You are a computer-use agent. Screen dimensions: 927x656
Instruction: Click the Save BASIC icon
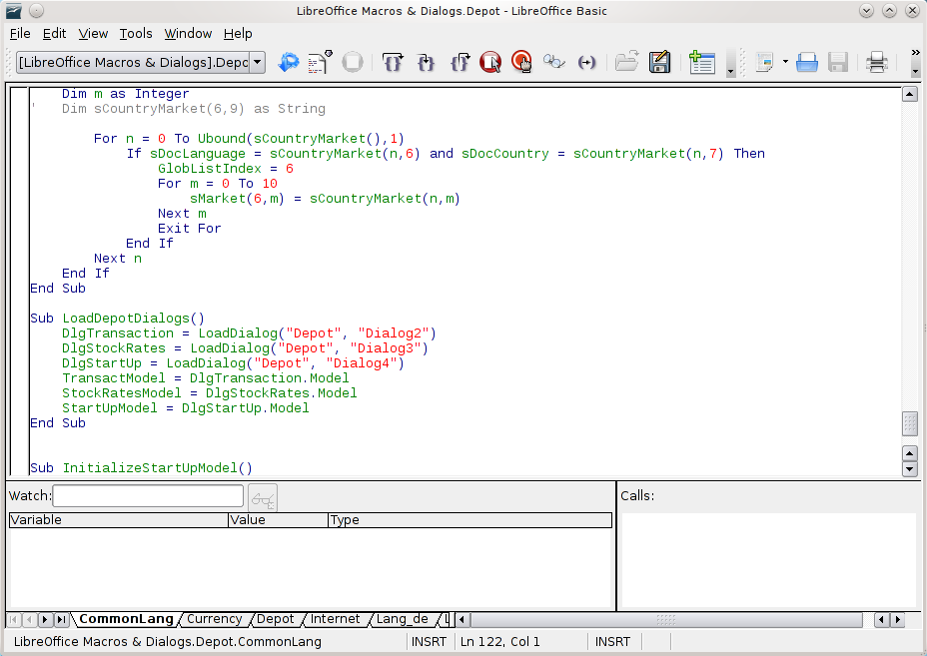(659, 62)
